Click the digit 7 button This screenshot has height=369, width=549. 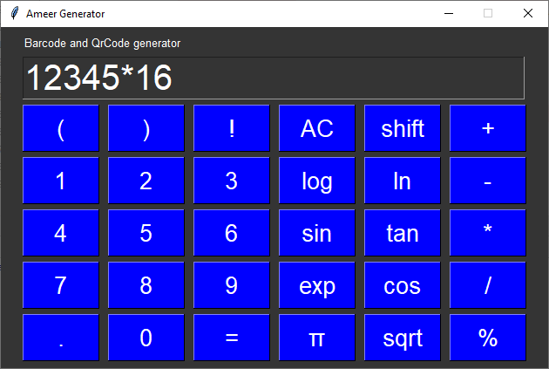(x=61, y=285)
